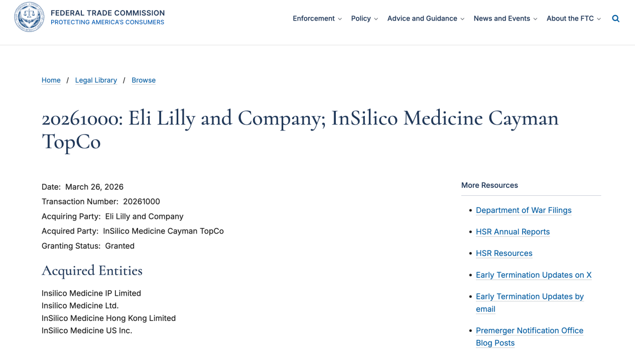Open the Enforcement navigation menu
The image size is (635, 355).
(314, 19)
